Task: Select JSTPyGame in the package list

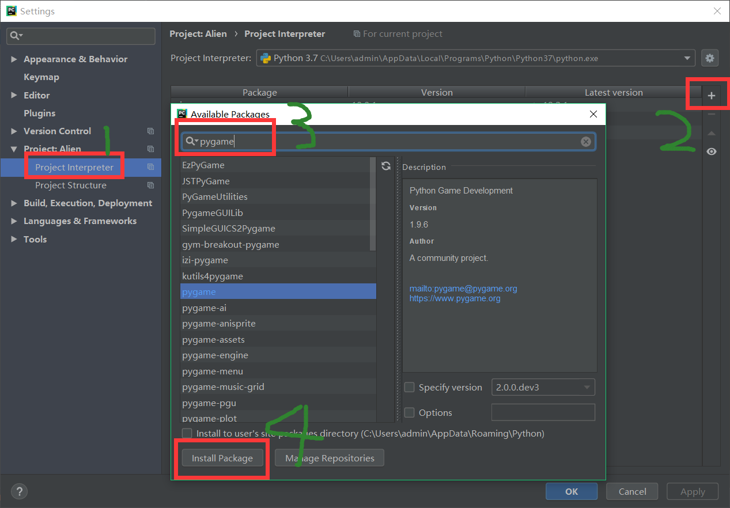Action: pos(278,181)
